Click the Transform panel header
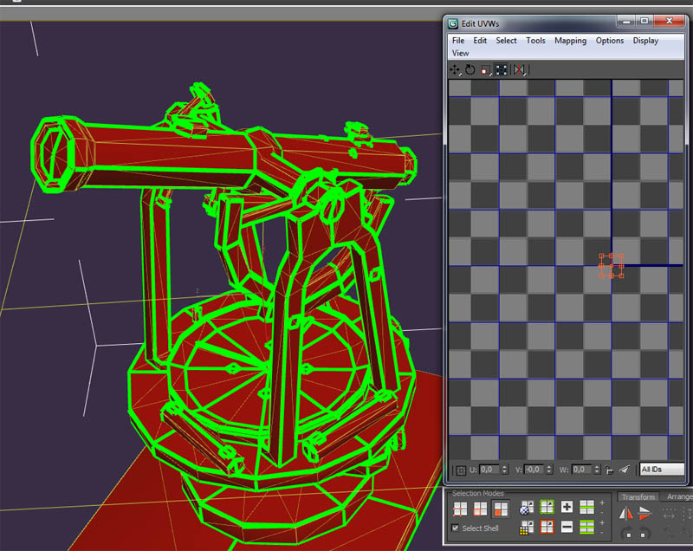Screen dimensions: 693x551 click(638, 496)
